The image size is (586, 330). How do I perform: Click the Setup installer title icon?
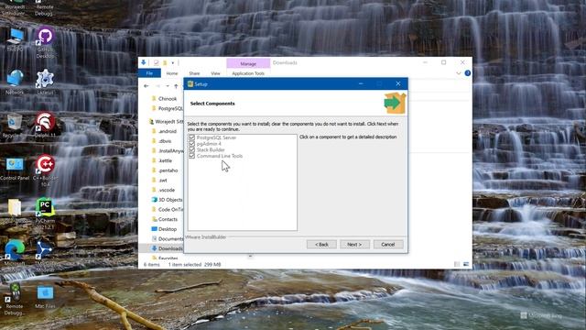190,83
